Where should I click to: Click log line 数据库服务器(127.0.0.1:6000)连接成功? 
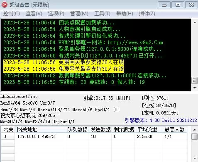click(85, 75)
